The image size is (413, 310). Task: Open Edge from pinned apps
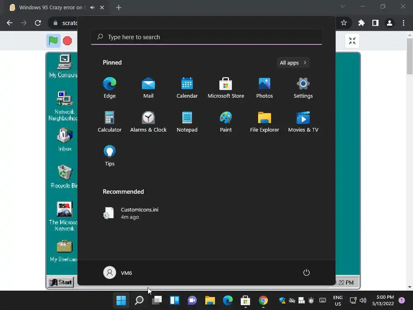(x=110, y=88)
